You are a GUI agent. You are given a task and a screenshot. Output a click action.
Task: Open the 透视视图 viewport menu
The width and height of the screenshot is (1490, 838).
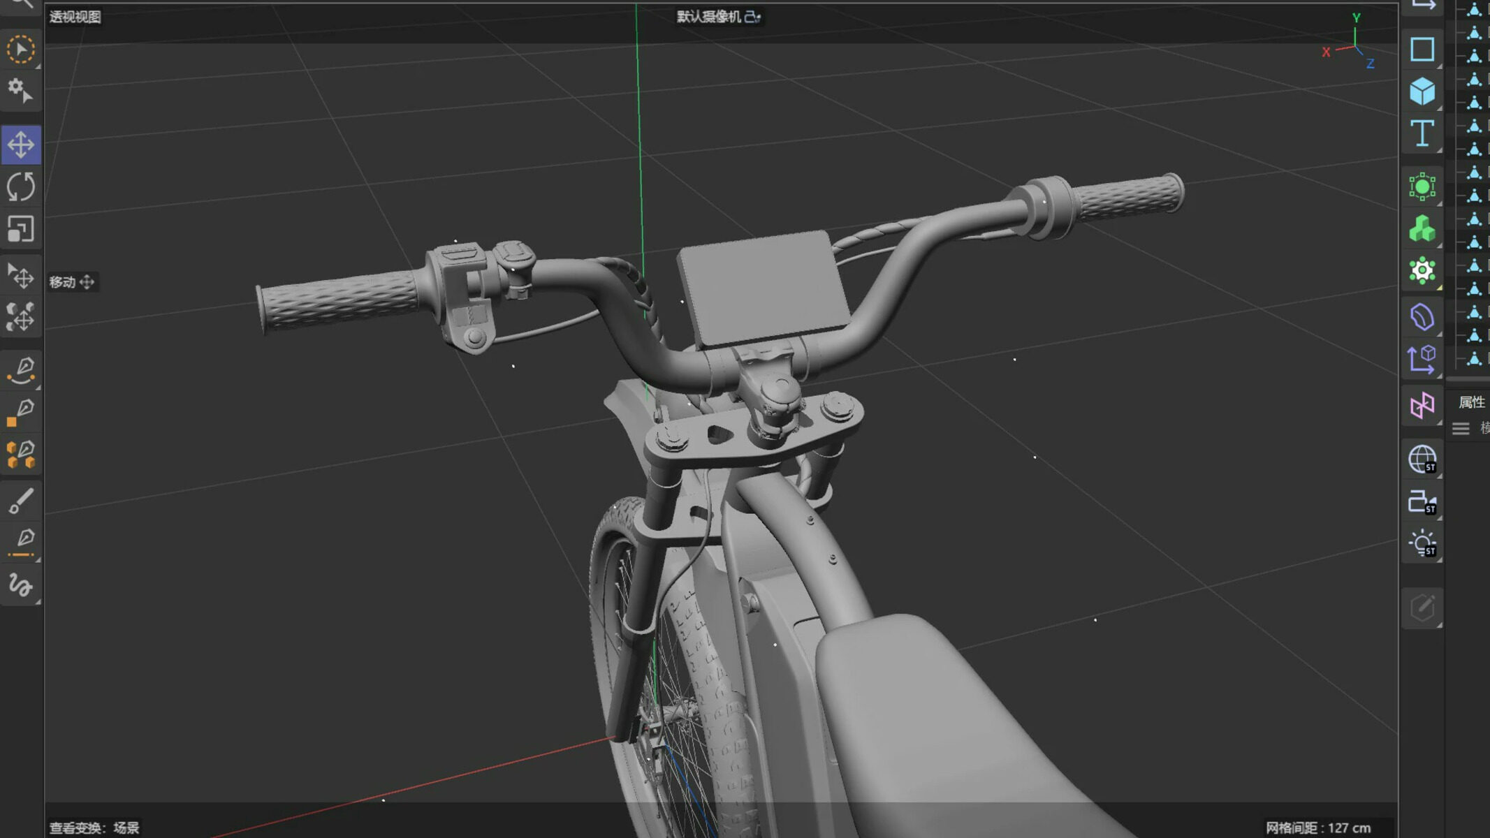[75, 17]
